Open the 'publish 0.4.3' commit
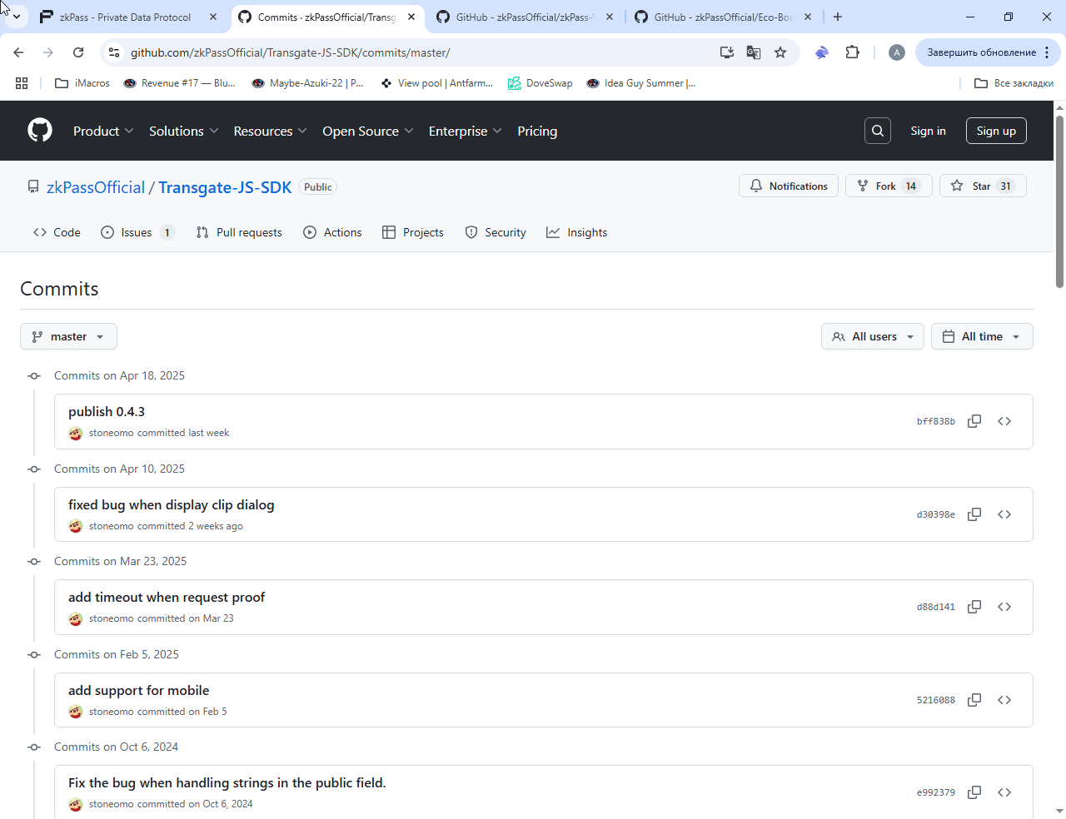The width and height of the screenshot is (1066, 819). [107, 411]
